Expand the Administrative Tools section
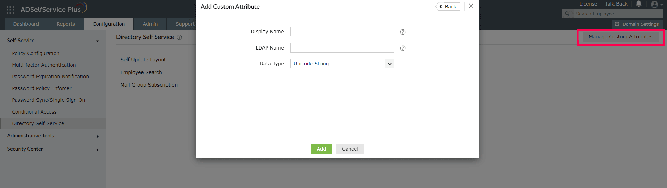Viewport: 667px width, 188px height. tap(98, 136)
